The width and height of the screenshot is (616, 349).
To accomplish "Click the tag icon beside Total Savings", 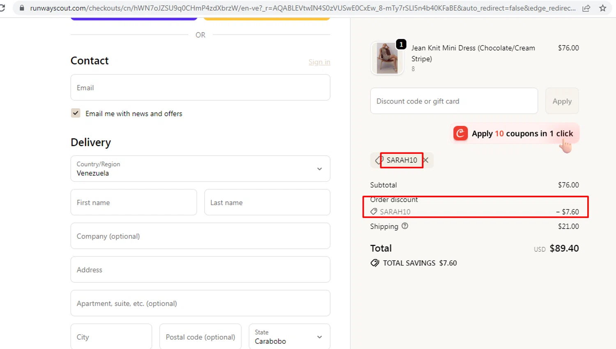I will (375, 263).
